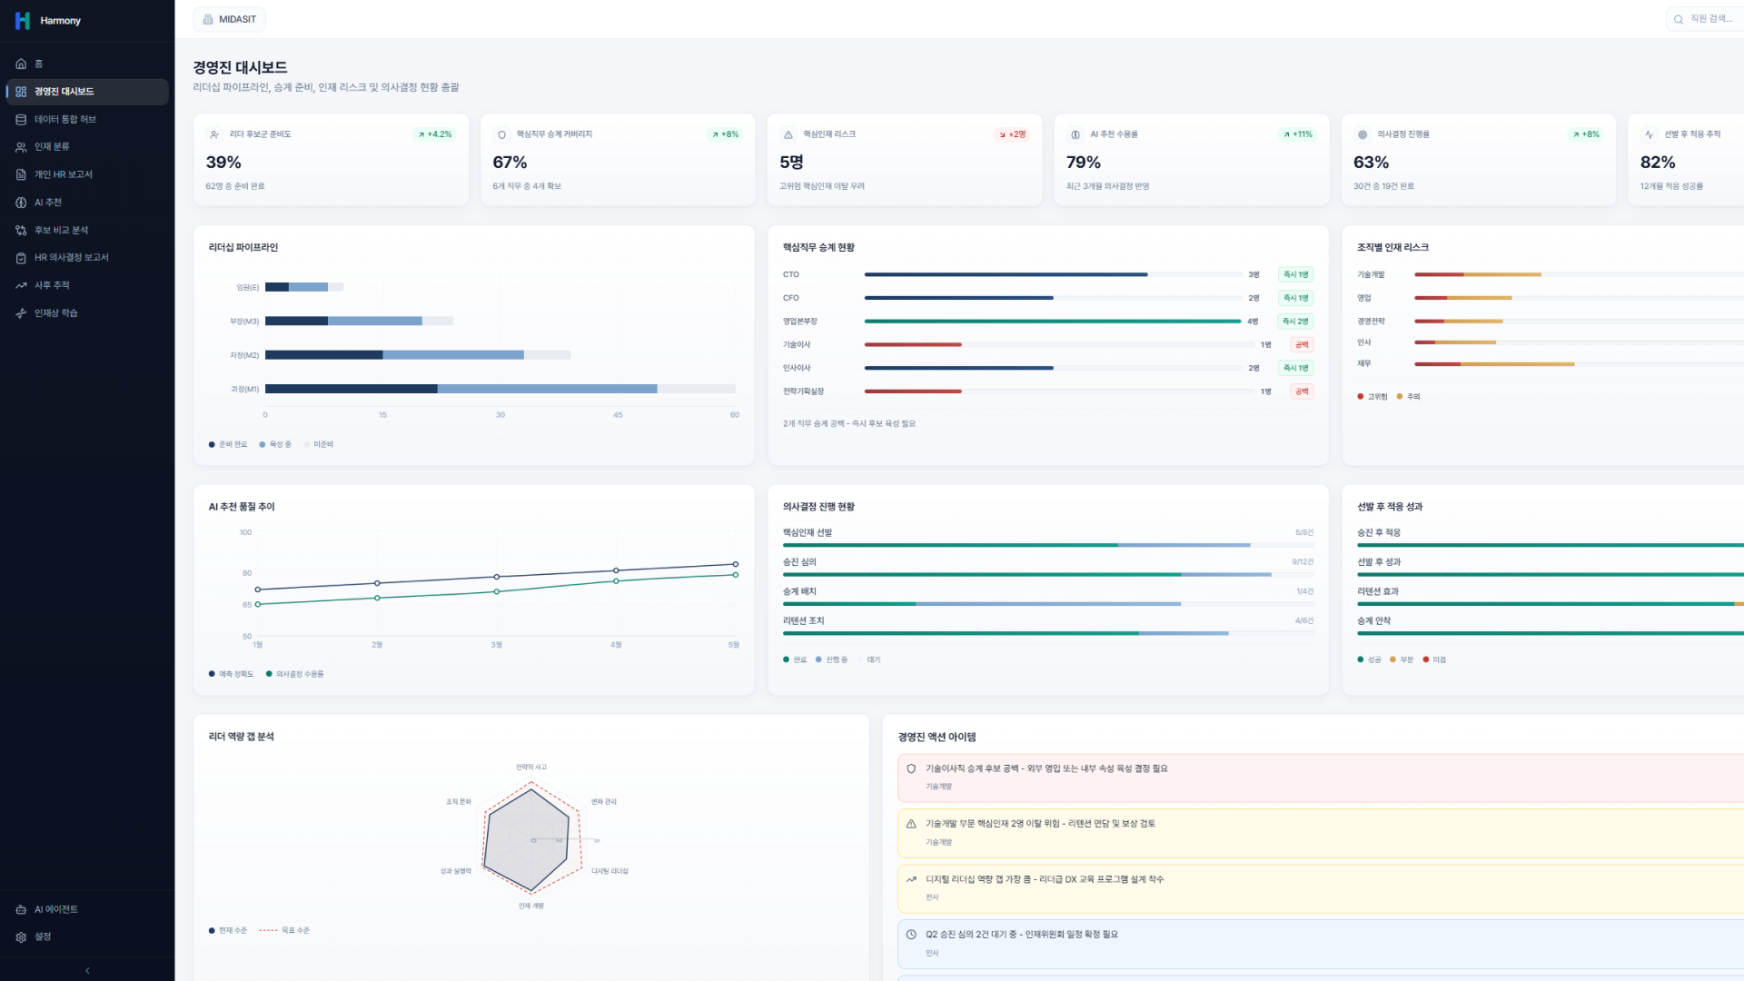This screenshot has width=1744, height=981.
Task: Open the 기술개발 부문 핵심인재 2명 이탈 위험 item
Action: tap(1321, 833)
